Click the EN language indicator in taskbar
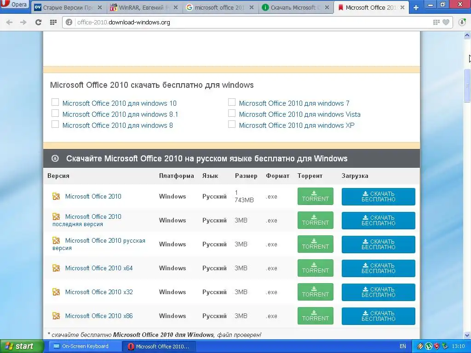The height and width of the screenshot is (353, 471). pos(403,346)
